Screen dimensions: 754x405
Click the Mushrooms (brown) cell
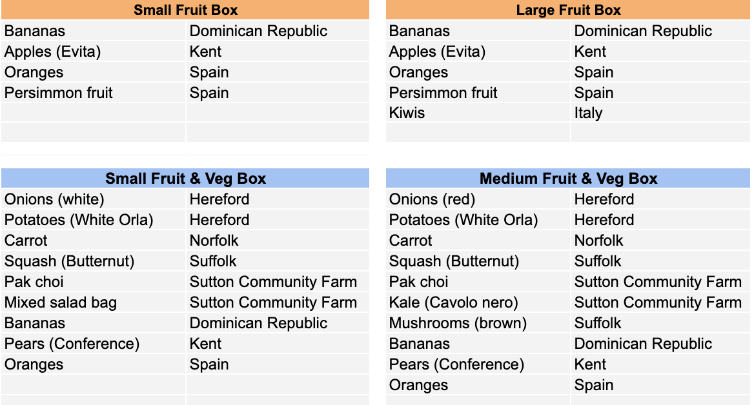pyautogui.click(x=478, y=323)
